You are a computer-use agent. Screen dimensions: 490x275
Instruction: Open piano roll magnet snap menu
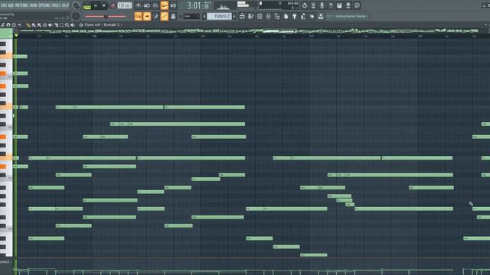8,25
